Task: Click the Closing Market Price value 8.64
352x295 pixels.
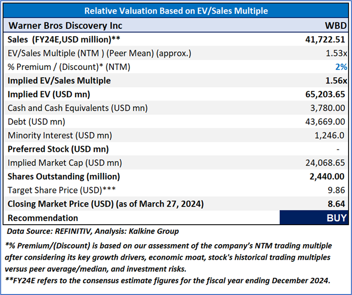Action: click(x=338, y=204)
